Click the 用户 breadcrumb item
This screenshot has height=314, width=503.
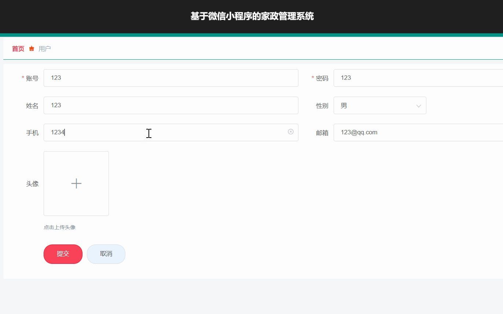pos(44,49)
